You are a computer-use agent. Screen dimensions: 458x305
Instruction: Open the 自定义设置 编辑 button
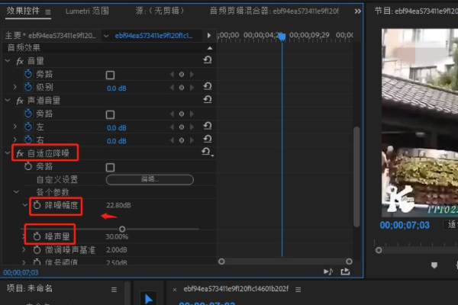pos(150,179)
